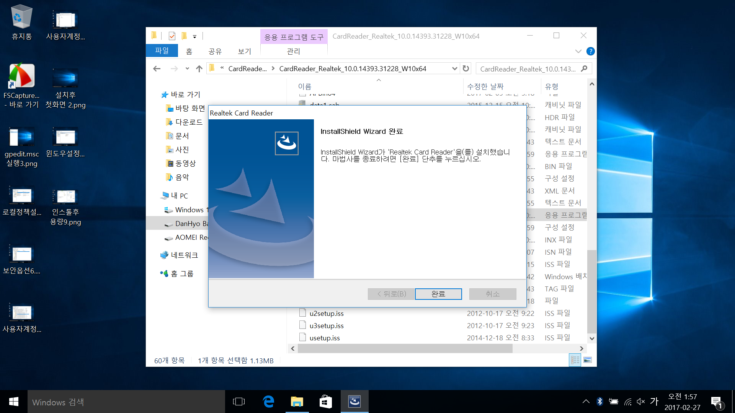Open Explorer help with the question icon

pos(591,51)
